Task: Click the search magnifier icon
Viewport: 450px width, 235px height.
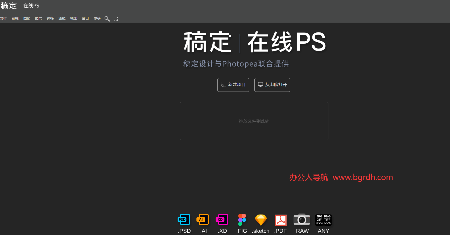Action: tap(107, 19)
